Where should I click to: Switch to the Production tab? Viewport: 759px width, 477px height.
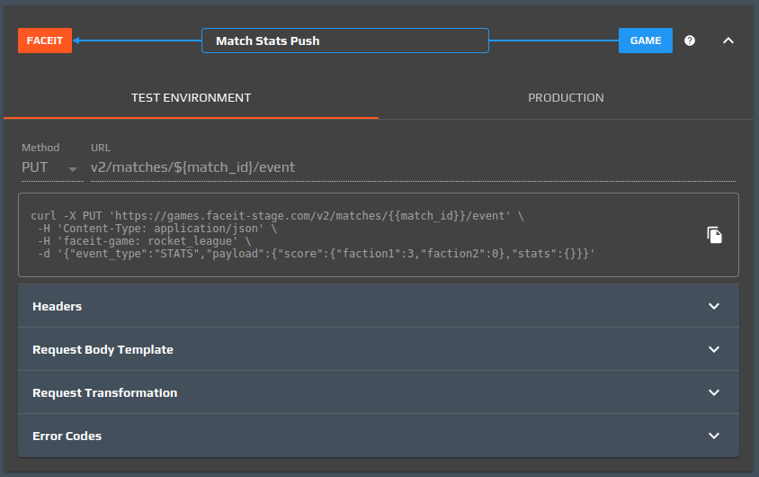point(566,97)
